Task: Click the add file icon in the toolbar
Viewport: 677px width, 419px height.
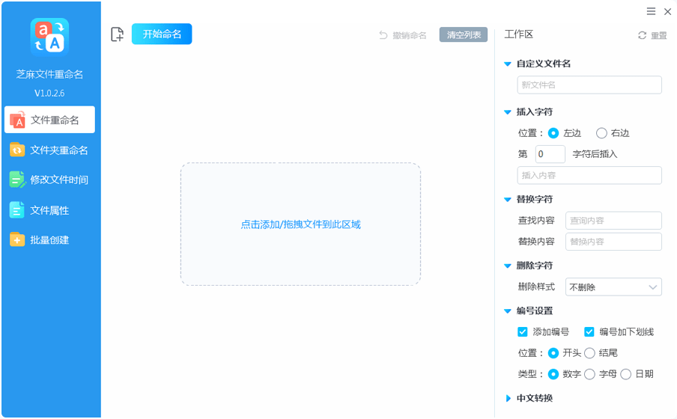Action: [117, 34]
